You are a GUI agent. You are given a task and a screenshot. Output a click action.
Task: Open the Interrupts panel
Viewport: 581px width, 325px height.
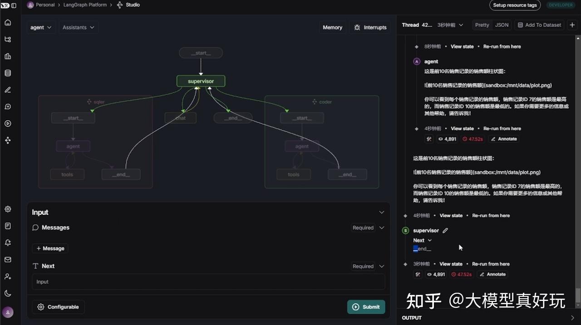[x=371, y=27]
